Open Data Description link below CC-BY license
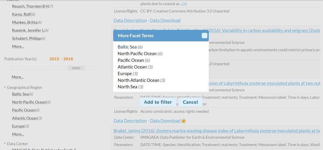This screenshot has width=323, height=150. 130,21
